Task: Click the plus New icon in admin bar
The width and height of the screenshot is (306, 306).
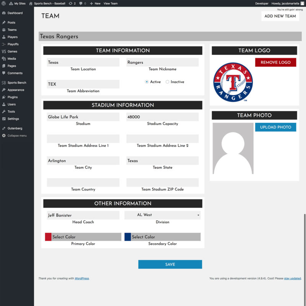Action: 91,3
